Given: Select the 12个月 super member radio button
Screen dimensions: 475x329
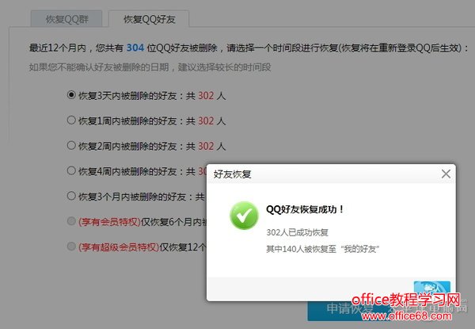Looking at the screenshot, I should [71, 247].
